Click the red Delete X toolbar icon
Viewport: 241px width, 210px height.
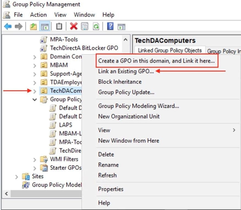[74, 26]
